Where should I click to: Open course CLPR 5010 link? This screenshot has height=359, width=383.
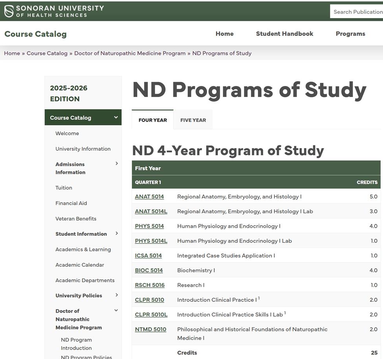coord(150,300)
